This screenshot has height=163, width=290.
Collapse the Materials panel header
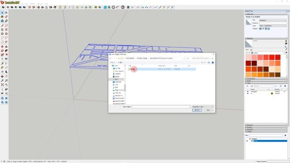[x=266, y=38]
